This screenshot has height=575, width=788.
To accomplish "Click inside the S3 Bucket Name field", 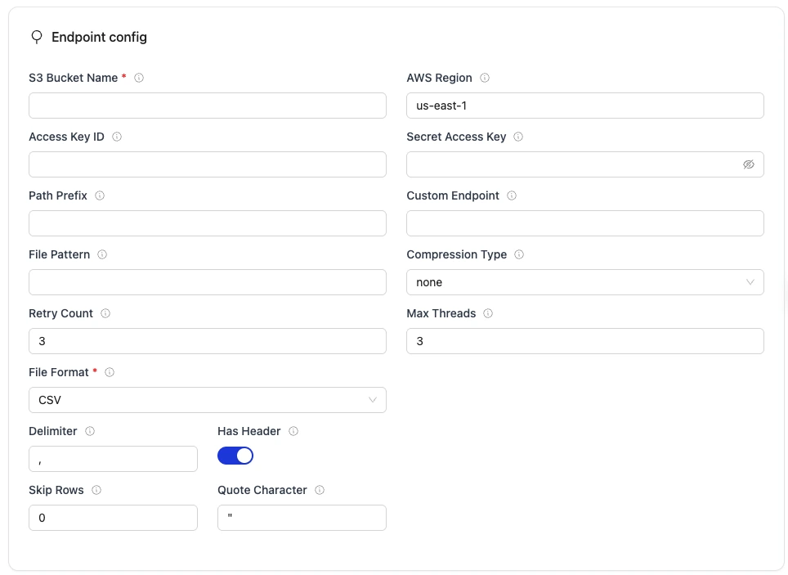I will tap(207, 106).
